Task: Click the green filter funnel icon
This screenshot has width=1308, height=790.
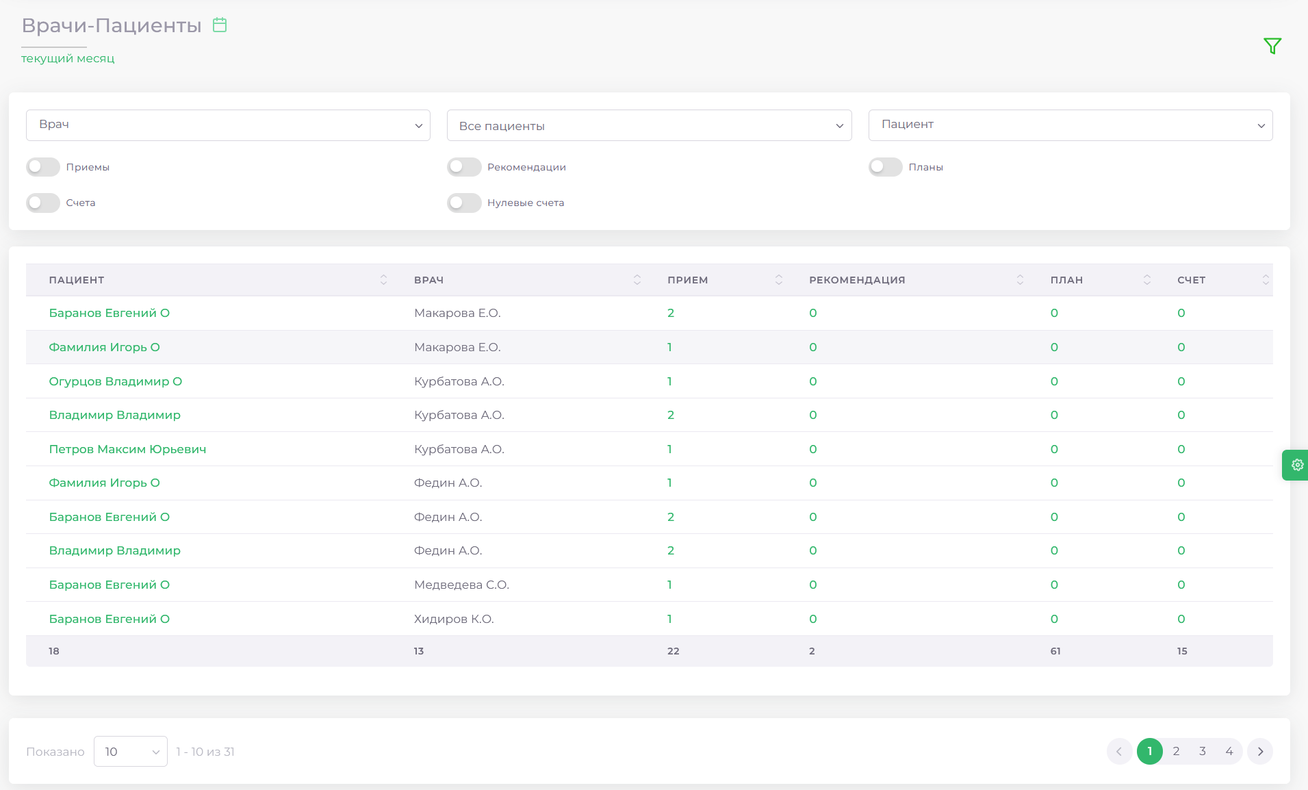Action: (x=1272, y=46)
